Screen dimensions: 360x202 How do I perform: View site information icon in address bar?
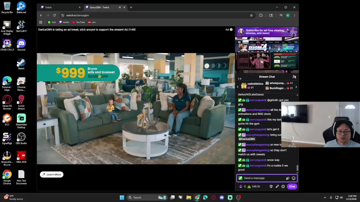click(x=62, y=15)
